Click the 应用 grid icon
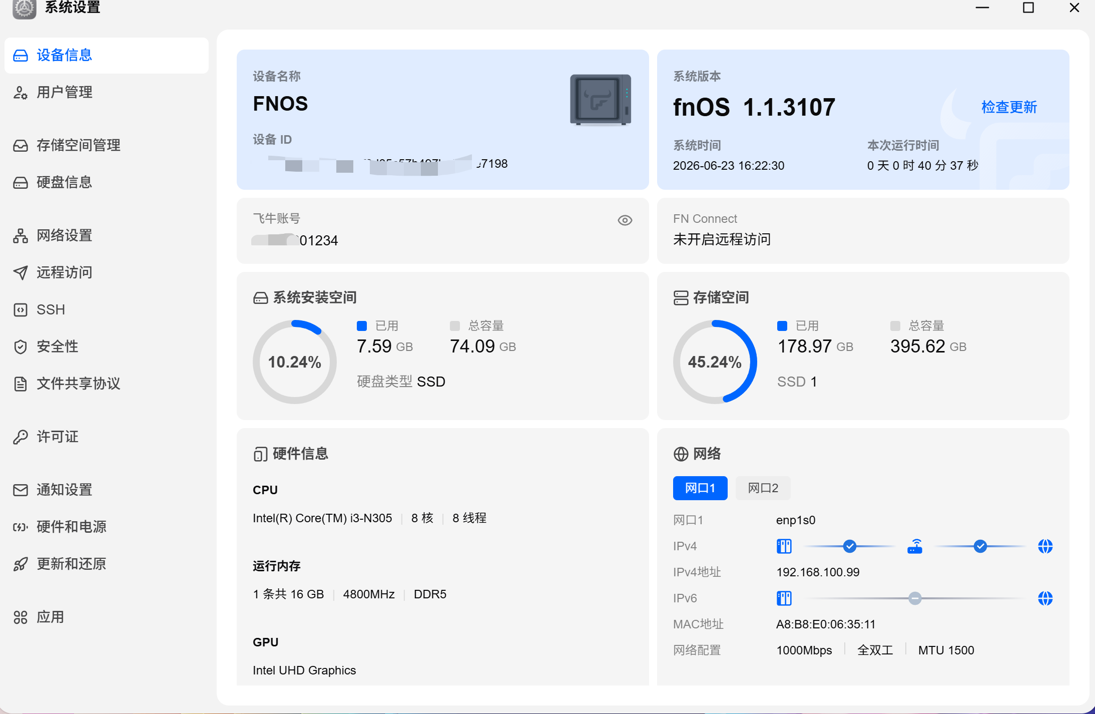Viewport: 1095px width, 714px height. (21, 617)
